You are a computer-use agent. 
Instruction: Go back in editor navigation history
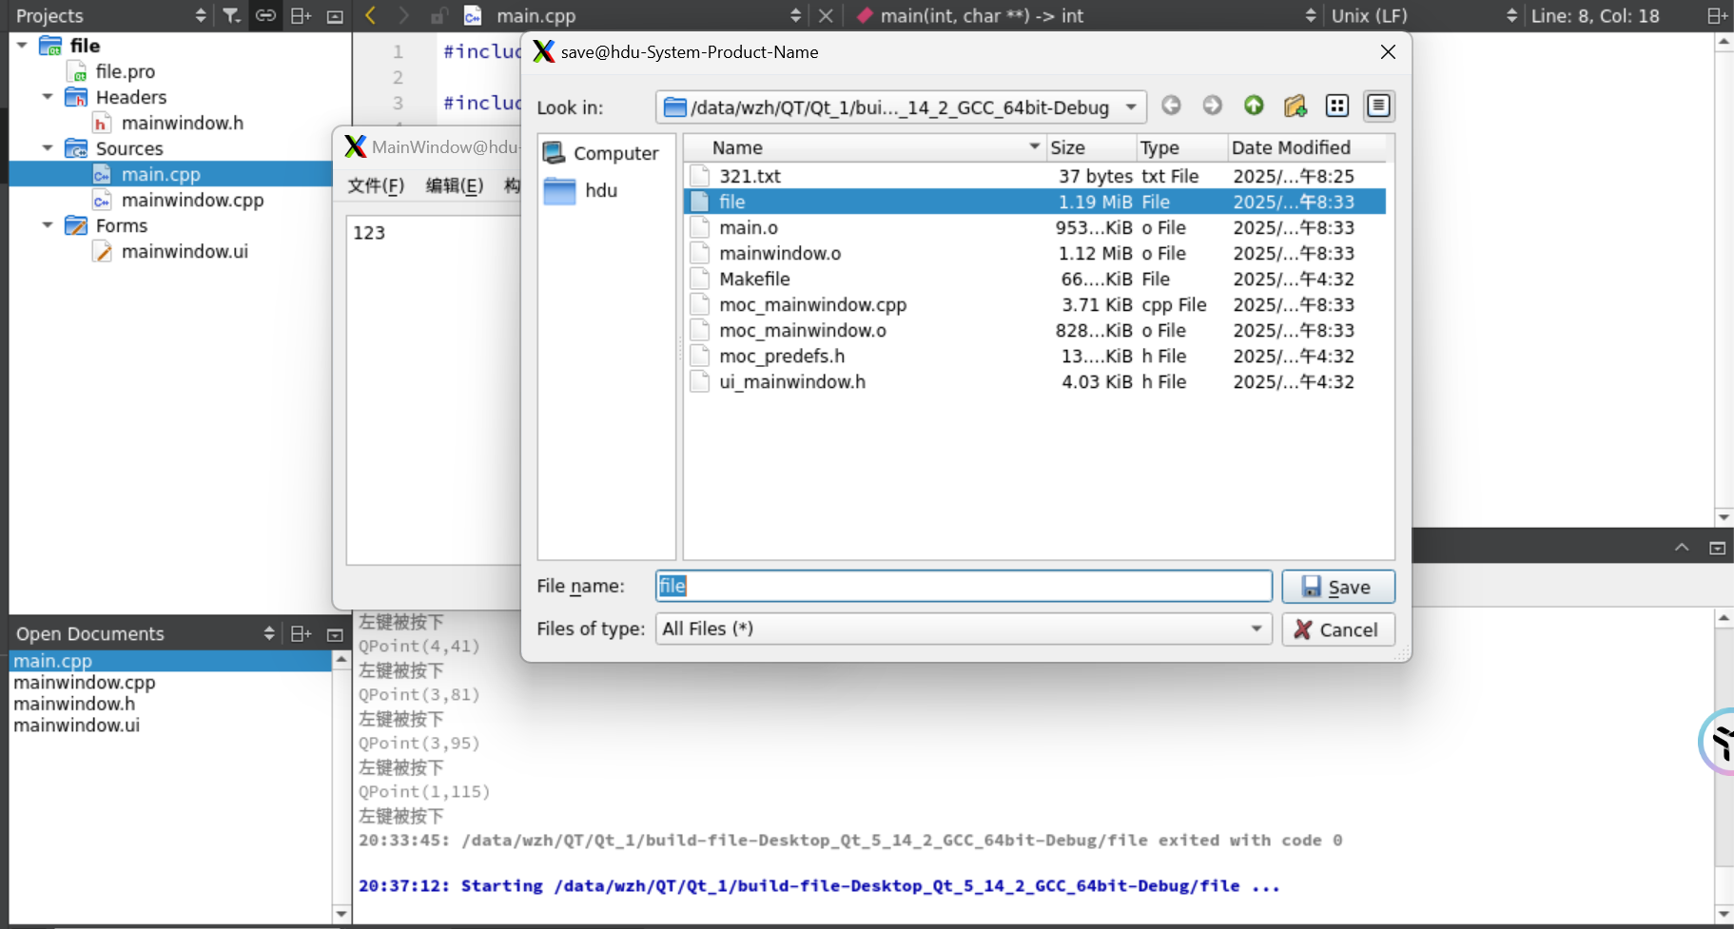pos(371,15)
